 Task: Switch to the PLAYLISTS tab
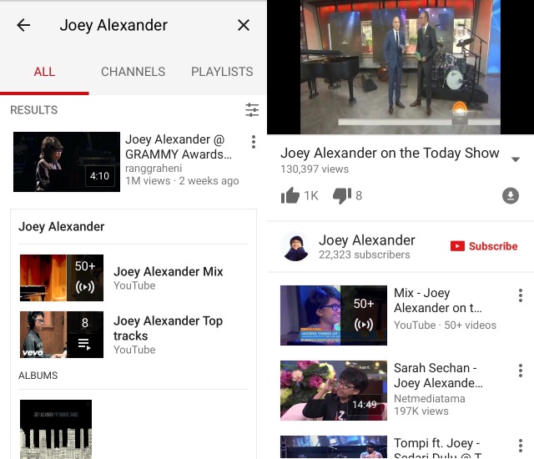[x=222, y=72]
